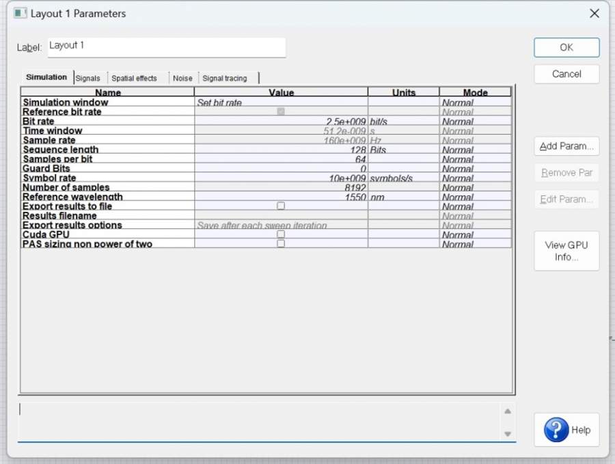The width and height of the screenshot is (615, 464).
Task: Open Mode dropdown for Sequence length
Action: click(475, 150)
